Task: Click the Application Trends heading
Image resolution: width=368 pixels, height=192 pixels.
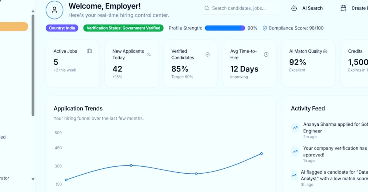Action: point(78,109)
